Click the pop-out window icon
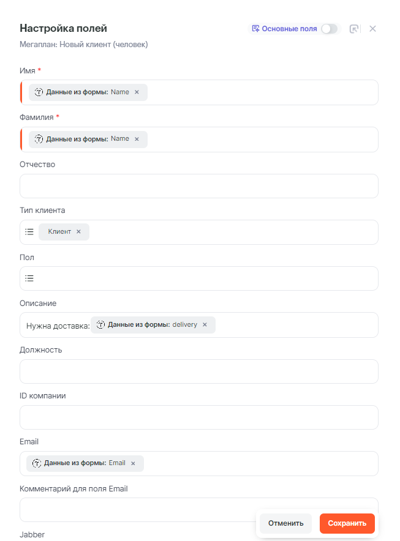 354,29
